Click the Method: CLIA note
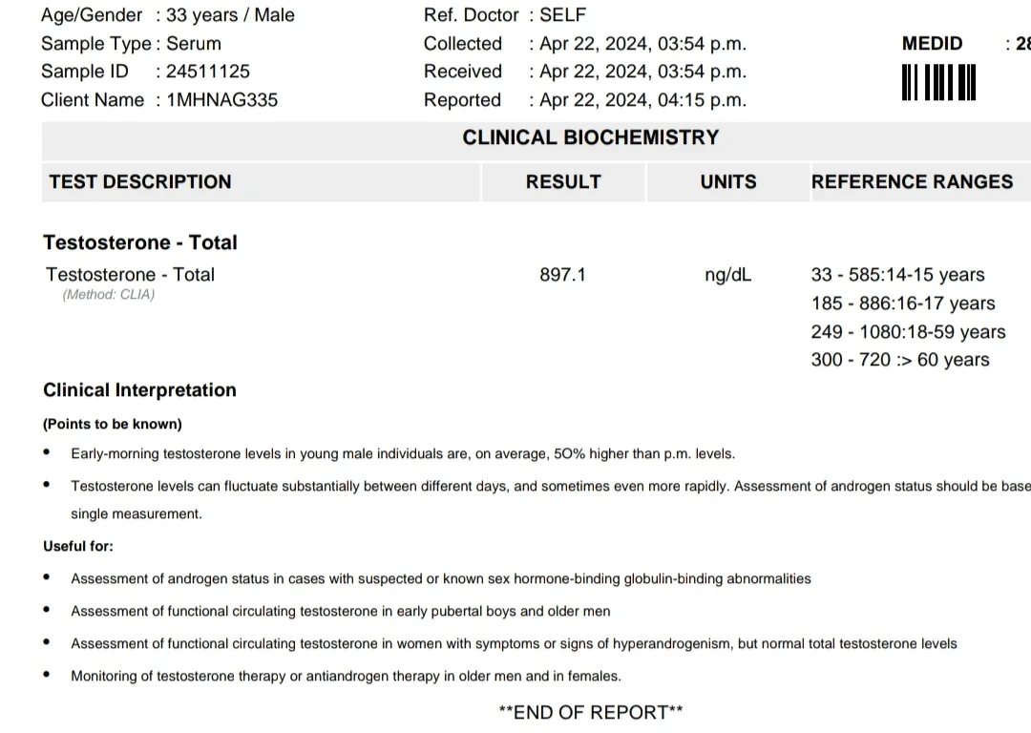 click(x=109, y=295)
